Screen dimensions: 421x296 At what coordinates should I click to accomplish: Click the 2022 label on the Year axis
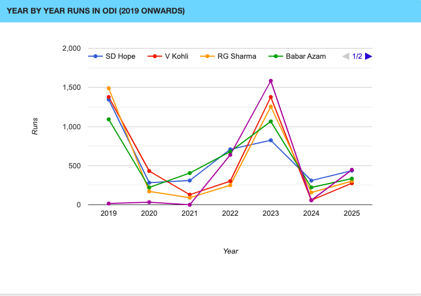230,214
